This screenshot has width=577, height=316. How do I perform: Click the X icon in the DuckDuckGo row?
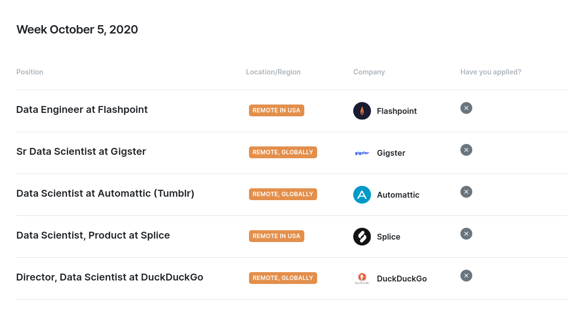pyautogui.click(x=466, y=276)
